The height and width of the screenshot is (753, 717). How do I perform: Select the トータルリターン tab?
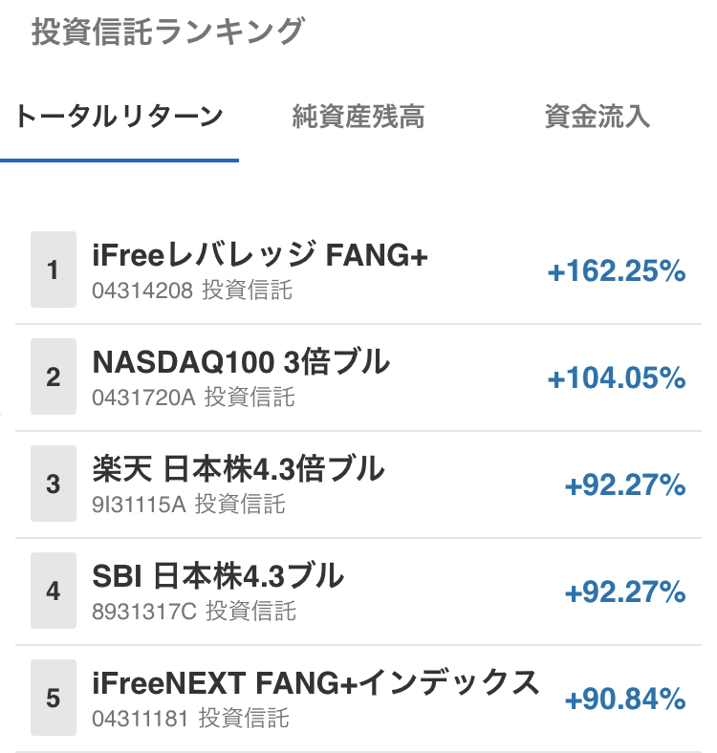pyautogui.click(x=119, y=118)
